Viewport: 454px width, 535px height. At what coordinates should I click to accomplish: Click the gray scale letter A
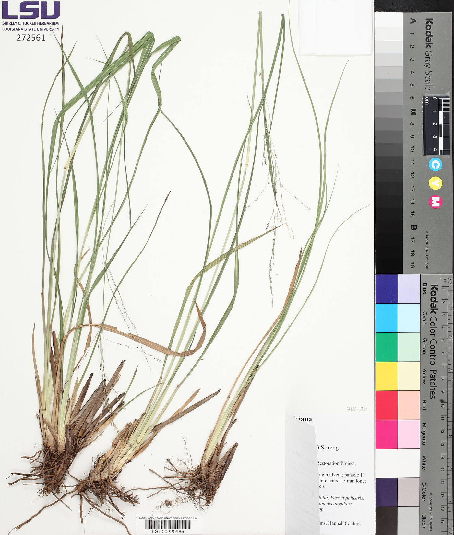click(412, 21)
